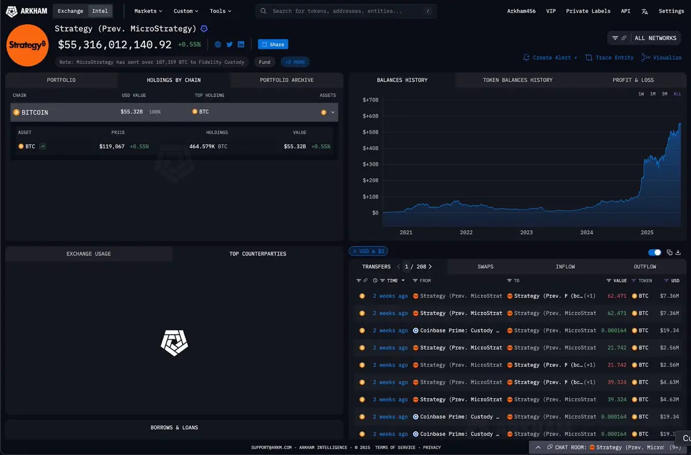Click the filter-link icon in transfers header

362,281
